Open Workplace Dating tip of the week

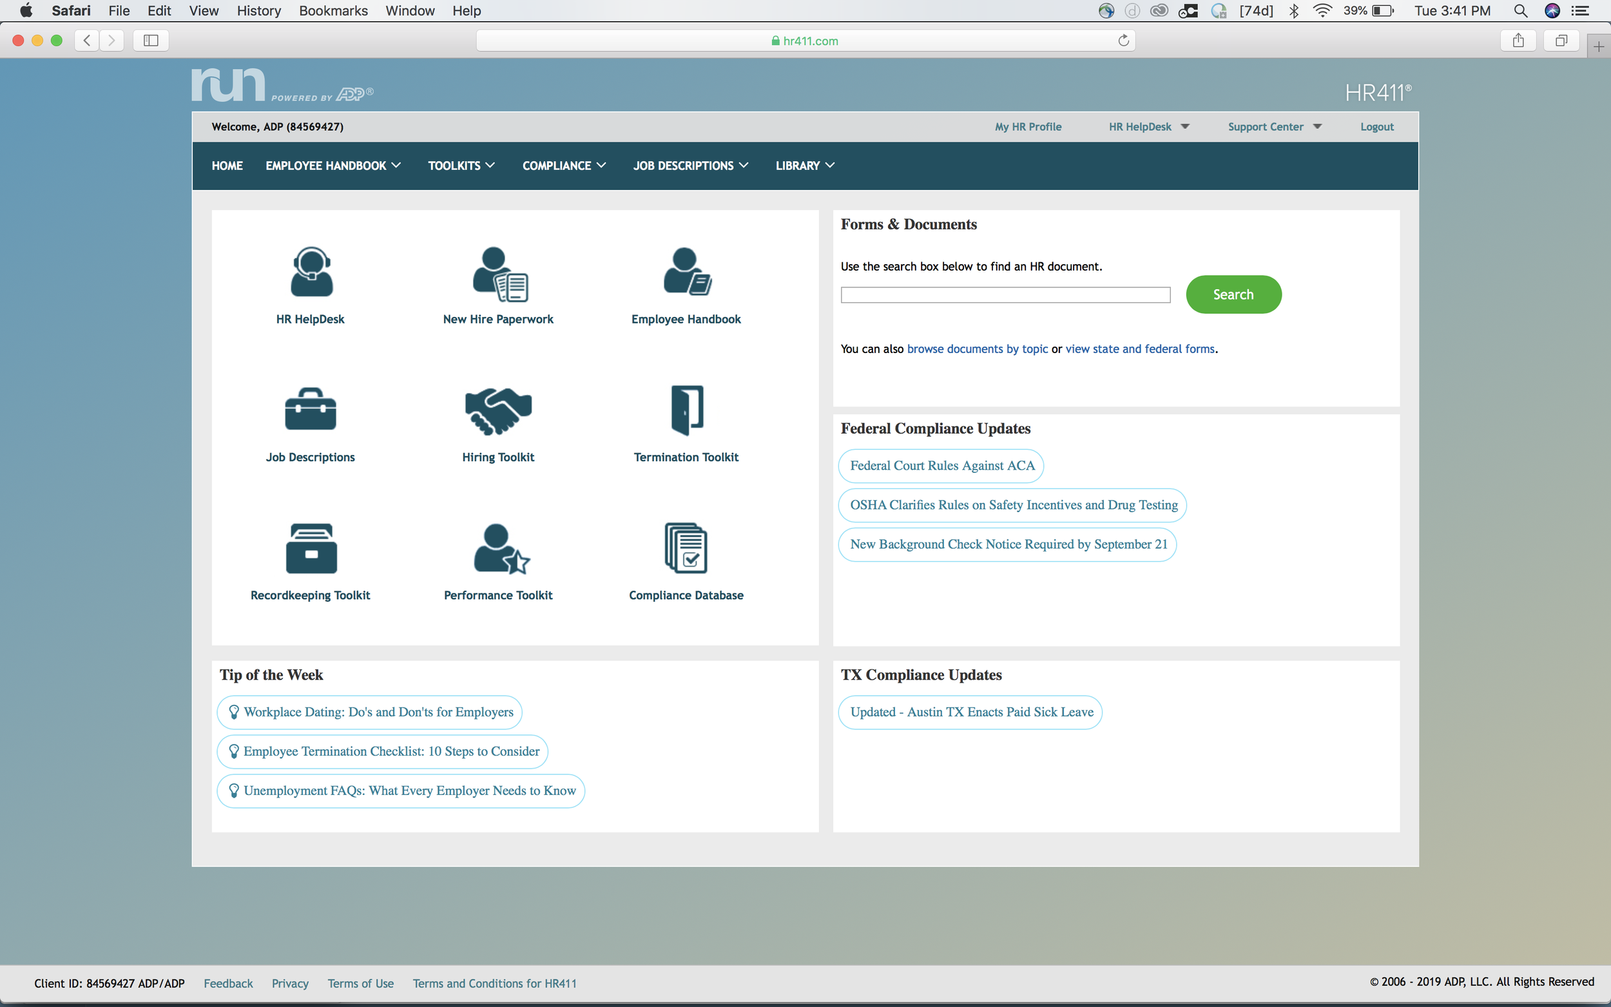371,712
